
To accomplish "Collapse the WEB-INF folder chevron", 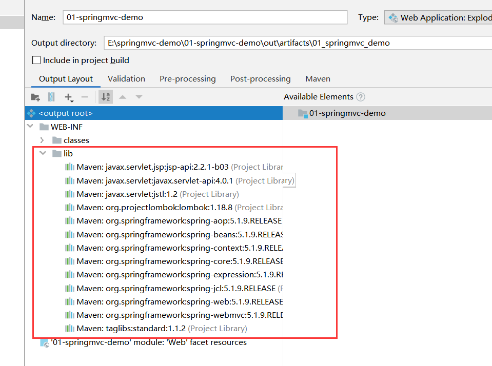I will (x=30, y=127).
